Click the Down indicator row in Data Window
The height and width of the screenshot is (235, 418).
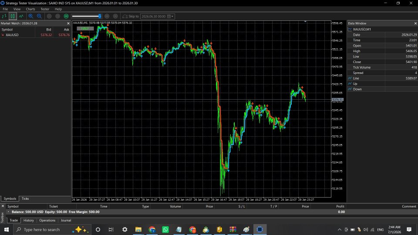pos(382,89)
